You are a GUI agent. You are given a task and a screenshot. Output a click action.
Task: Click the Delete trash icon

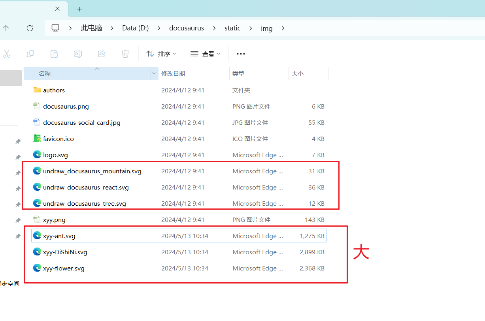(125, 54)
